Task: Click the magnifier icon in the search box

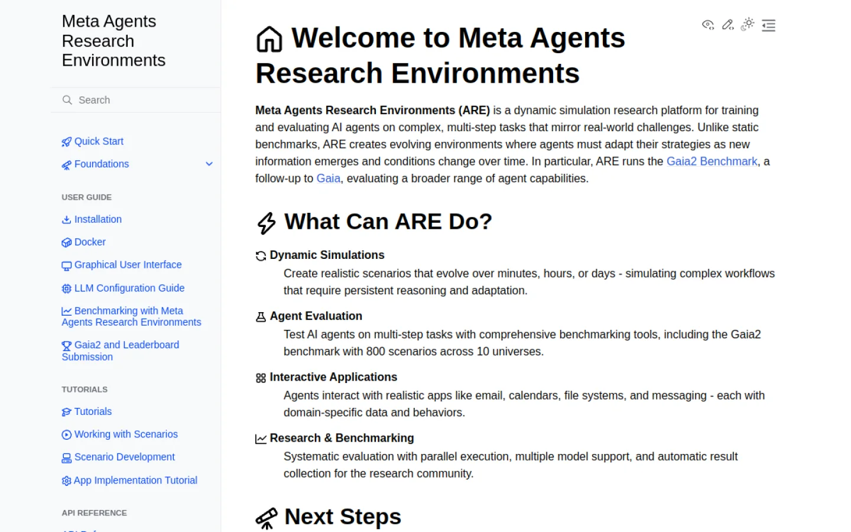Action: pyautogui.click(x=67, y=100)
